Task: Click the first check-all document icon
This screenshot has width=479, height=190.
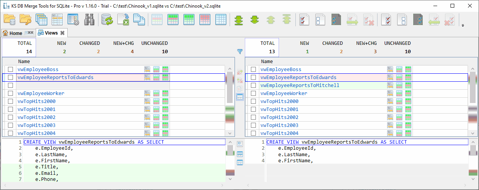Action: pos(304,19)
